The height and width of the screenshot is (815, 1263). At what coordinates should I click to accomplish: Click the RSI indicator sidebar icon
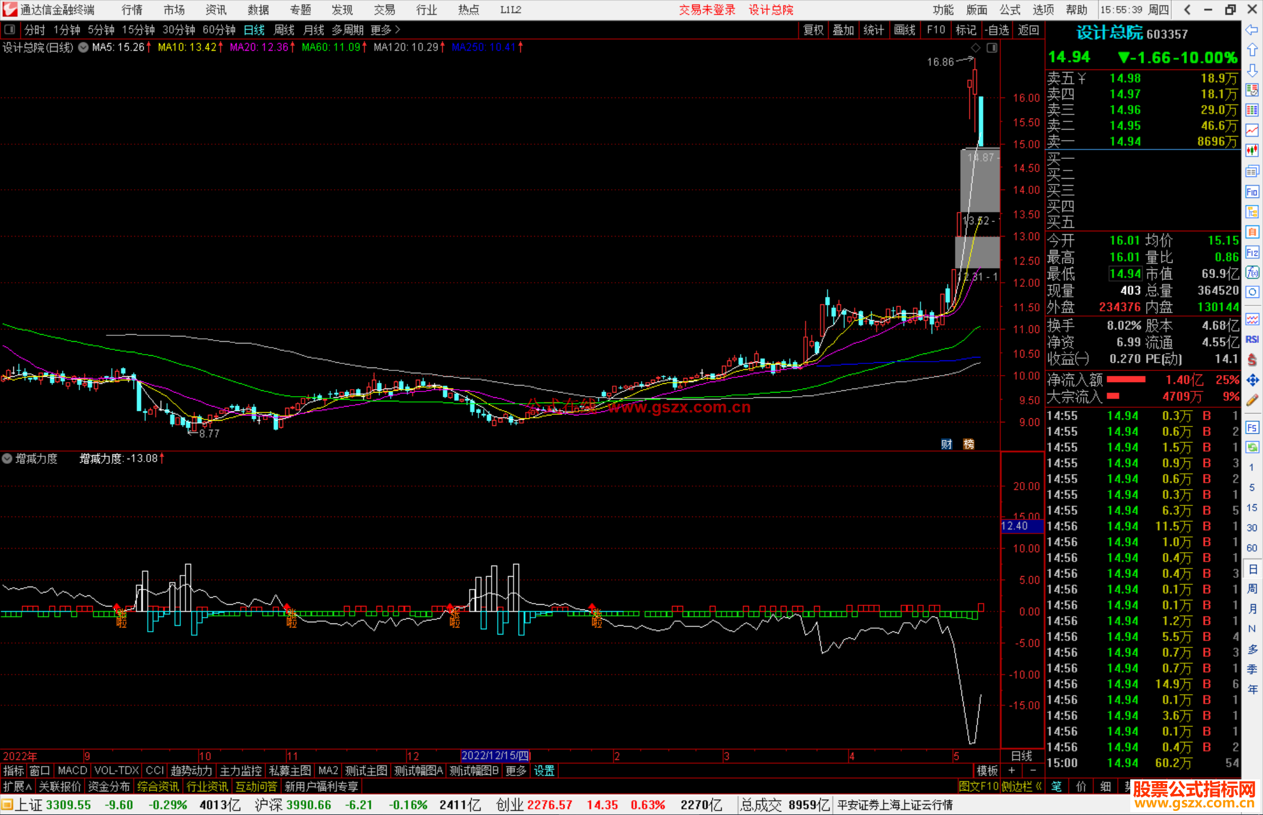[x=1252, y=339]
